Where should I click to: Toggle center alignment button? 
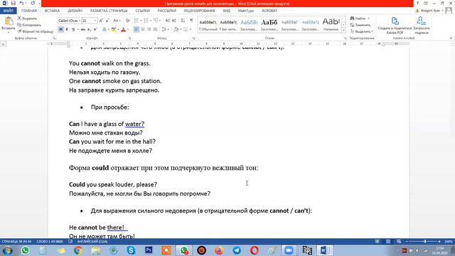click(142, 29)
